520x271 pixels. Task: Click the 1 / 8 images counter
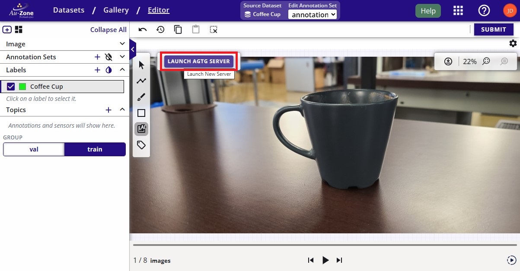point(152,261)
